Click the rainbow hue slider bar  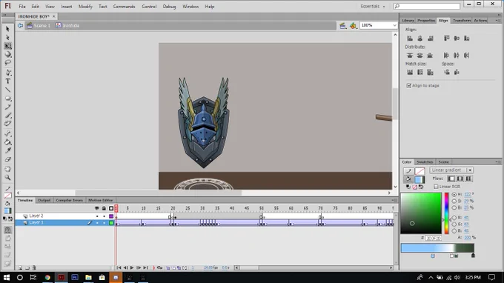[446, 213]
